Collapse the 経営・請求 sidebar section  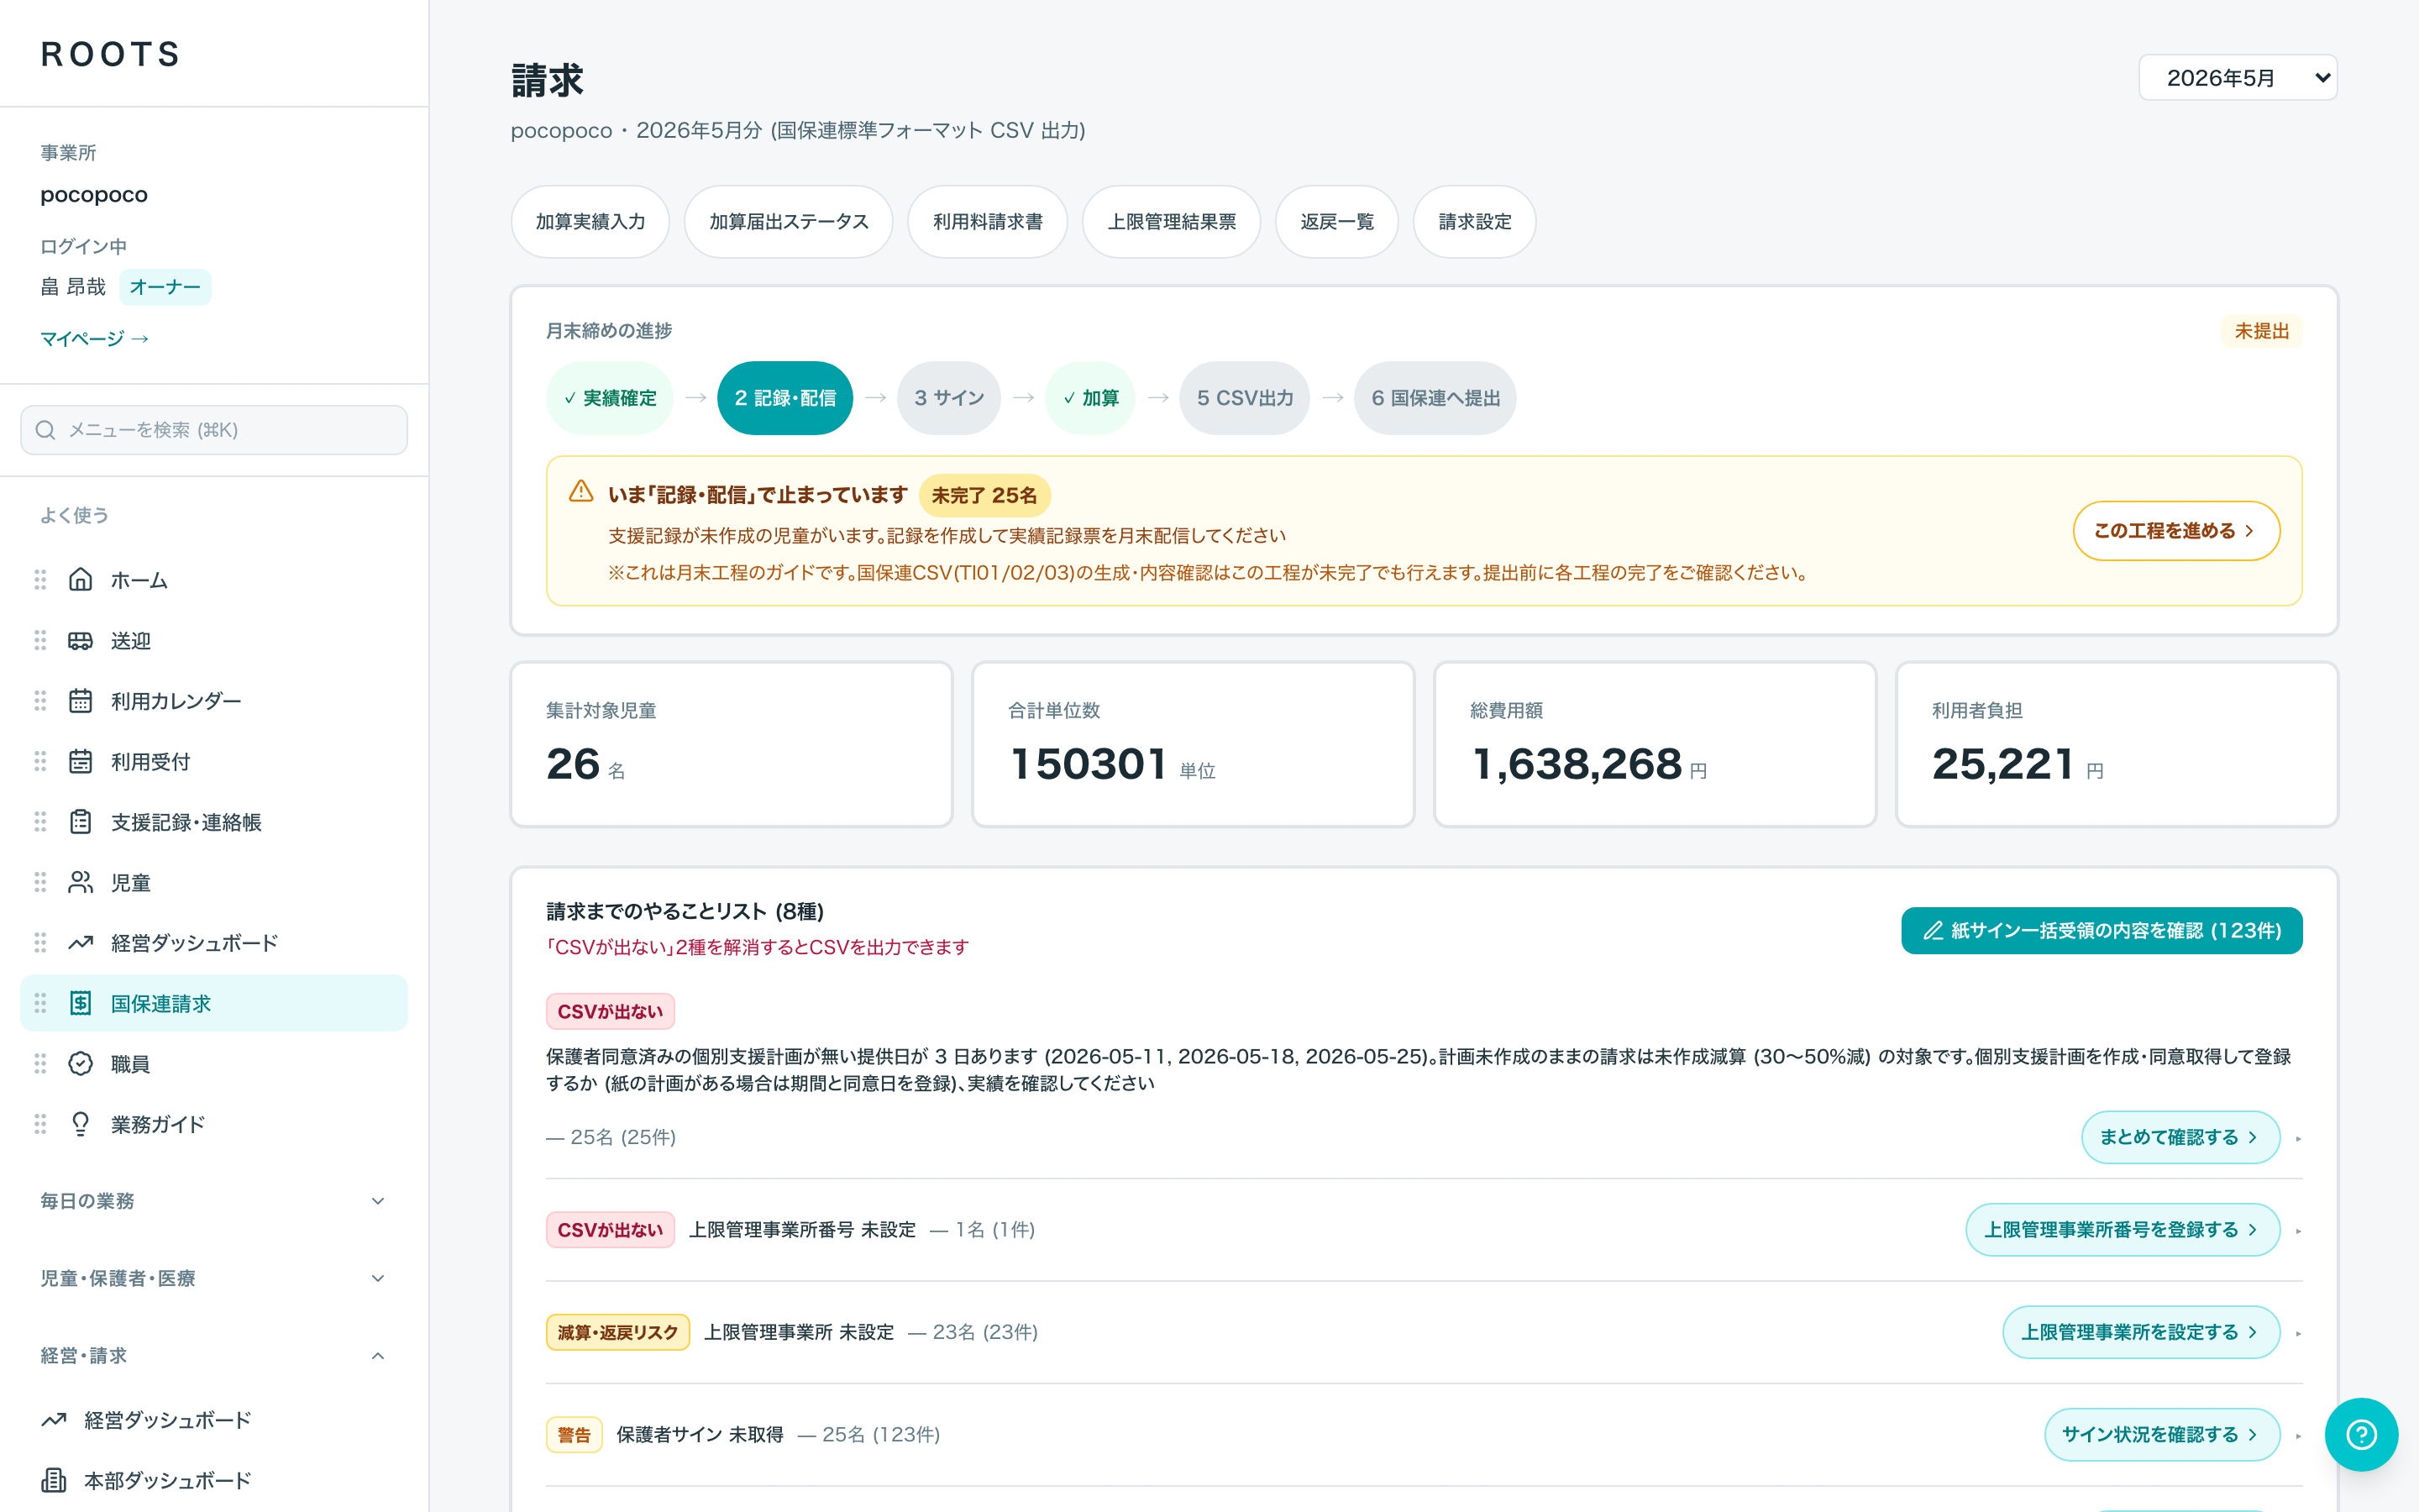click(213, 1356)
